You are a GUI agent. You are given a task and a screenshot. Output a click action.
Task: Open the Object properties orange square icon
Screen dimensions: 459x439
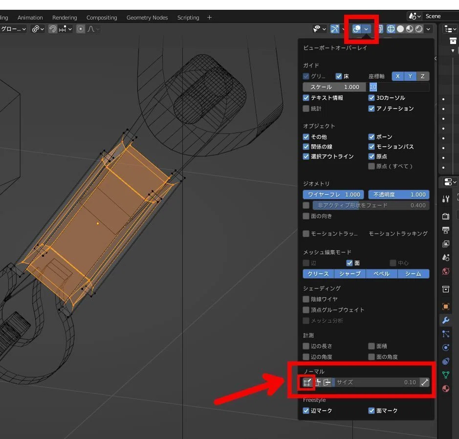click(x=445, y=307)
